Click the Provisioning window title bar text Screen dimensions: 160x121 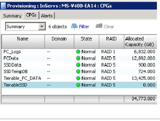[60, 6]
